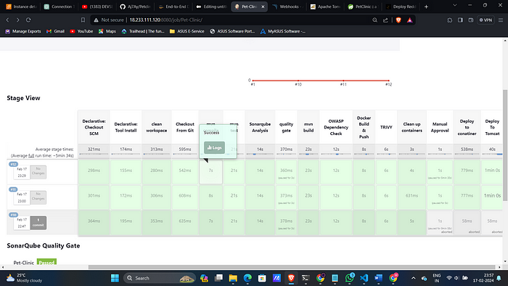The height and width of the screenshot is (286, 508).
Task: Expand the tab search dropdown arrow
Action: tap(454, 6)
